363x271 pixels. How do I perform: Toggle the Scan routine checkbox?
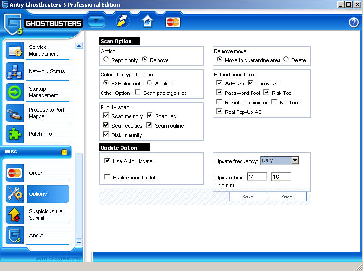[x=149, y=125]
